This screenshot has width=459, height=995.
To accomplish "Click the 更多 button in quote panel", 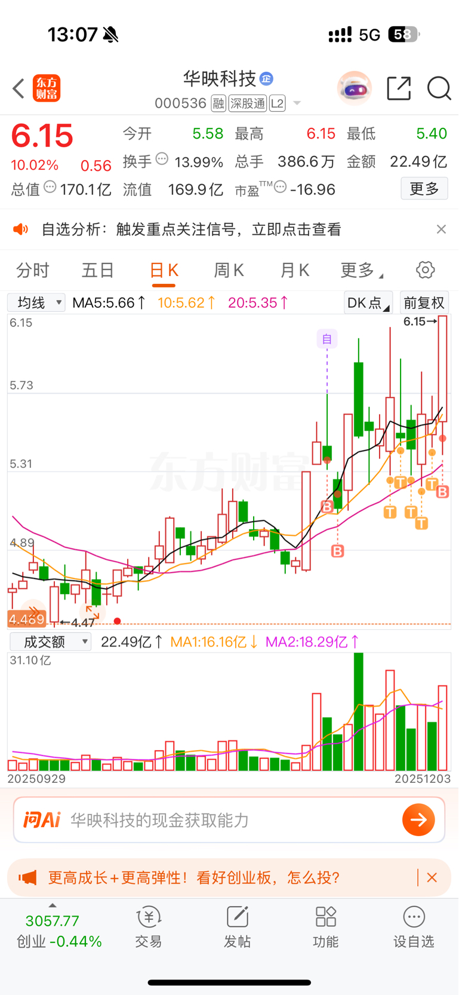I will click(x=424, y=189).
